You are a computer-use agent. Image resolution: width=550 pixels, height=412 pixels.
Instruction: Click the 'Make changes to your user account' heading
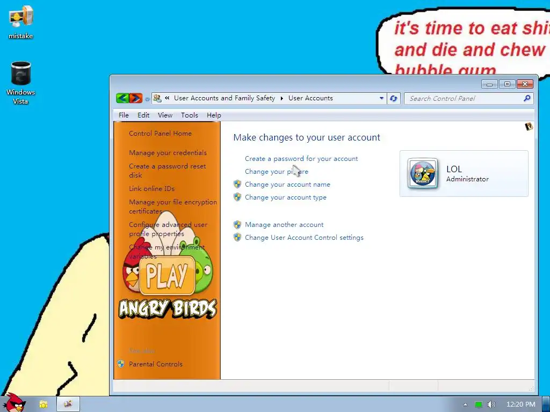click(307, 138)
